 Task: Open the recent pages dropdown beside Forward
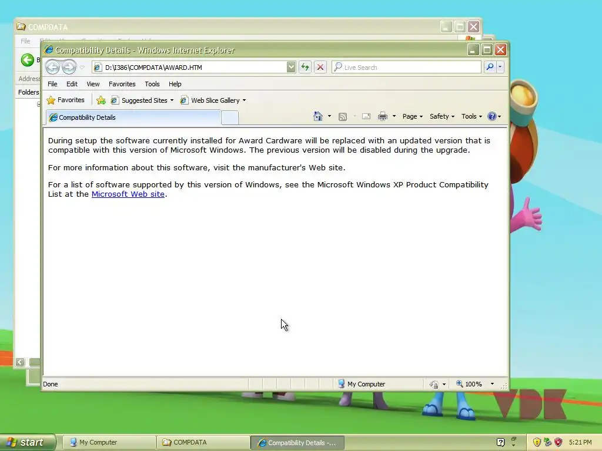click(82, 68)
